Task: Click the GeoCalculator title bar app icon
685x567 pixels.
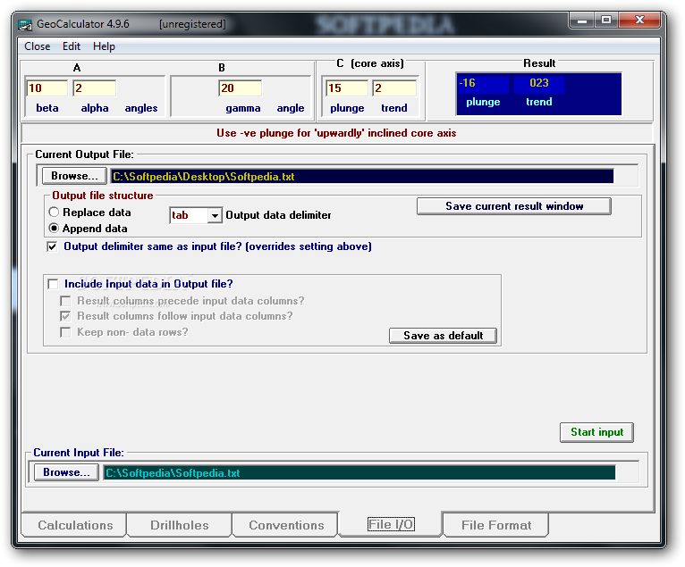Action: pyautogui.click(x=25, y=25)
